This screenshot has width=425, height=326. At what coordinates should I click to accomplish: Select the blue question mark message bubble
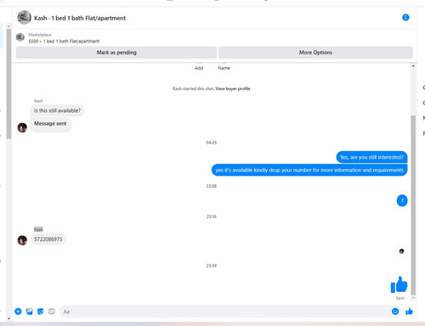click(x=402, y=200)
